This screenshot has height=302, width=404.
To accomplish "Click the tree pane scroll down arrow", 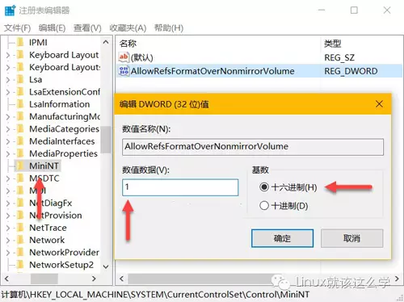I will click(106, 266).
